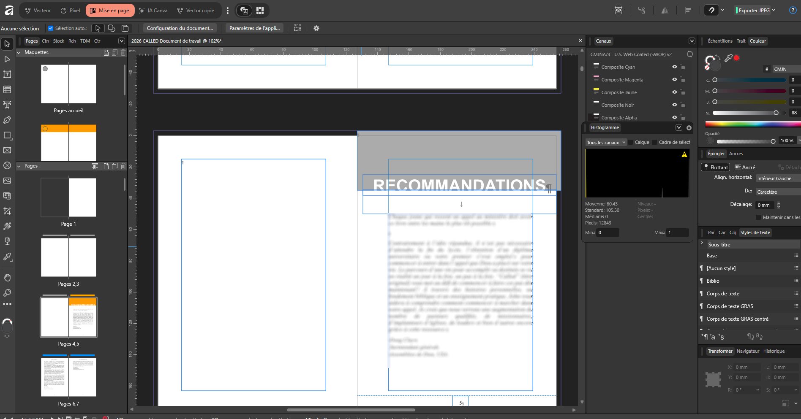Select the Ancré pin option
The width and height of the screenshot is (801, 419).
pos(745,167)
